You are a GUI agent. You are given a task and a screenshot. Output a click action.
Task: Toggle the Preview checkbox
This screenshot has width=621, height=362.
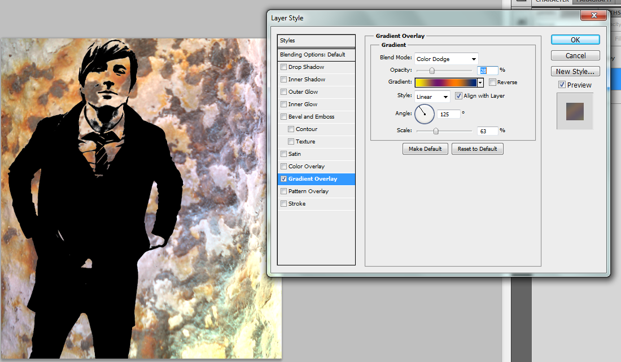point(562,85)
